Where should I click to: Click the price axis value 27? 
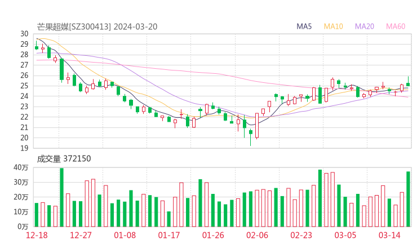(24, 65)
